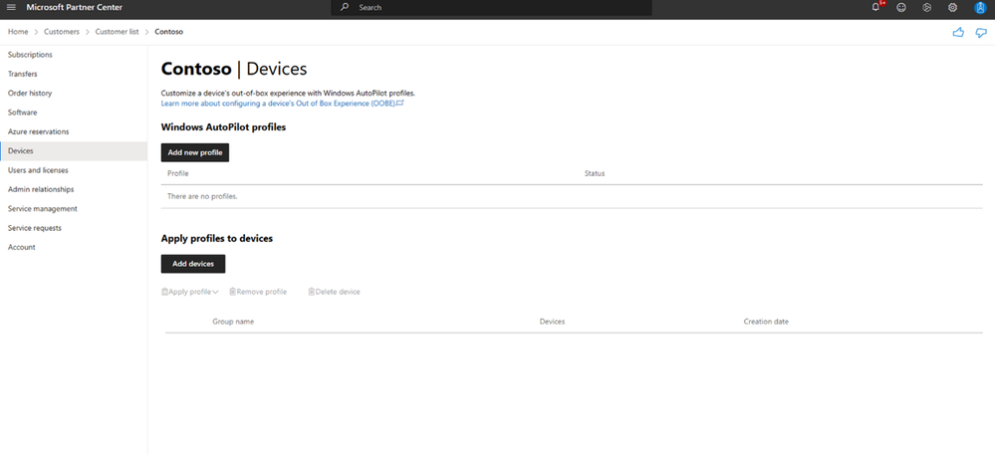
Task: Open the user account avatar
Action: click(x=980, y=8)
